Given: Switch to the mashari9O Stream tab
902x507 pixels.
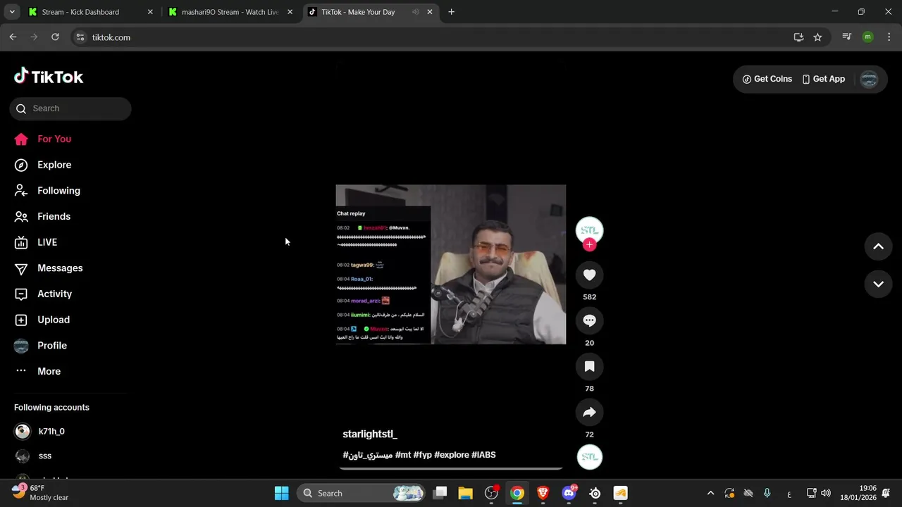Looking at the screenshot, I should pyautogui.click(x=229, y=12).
